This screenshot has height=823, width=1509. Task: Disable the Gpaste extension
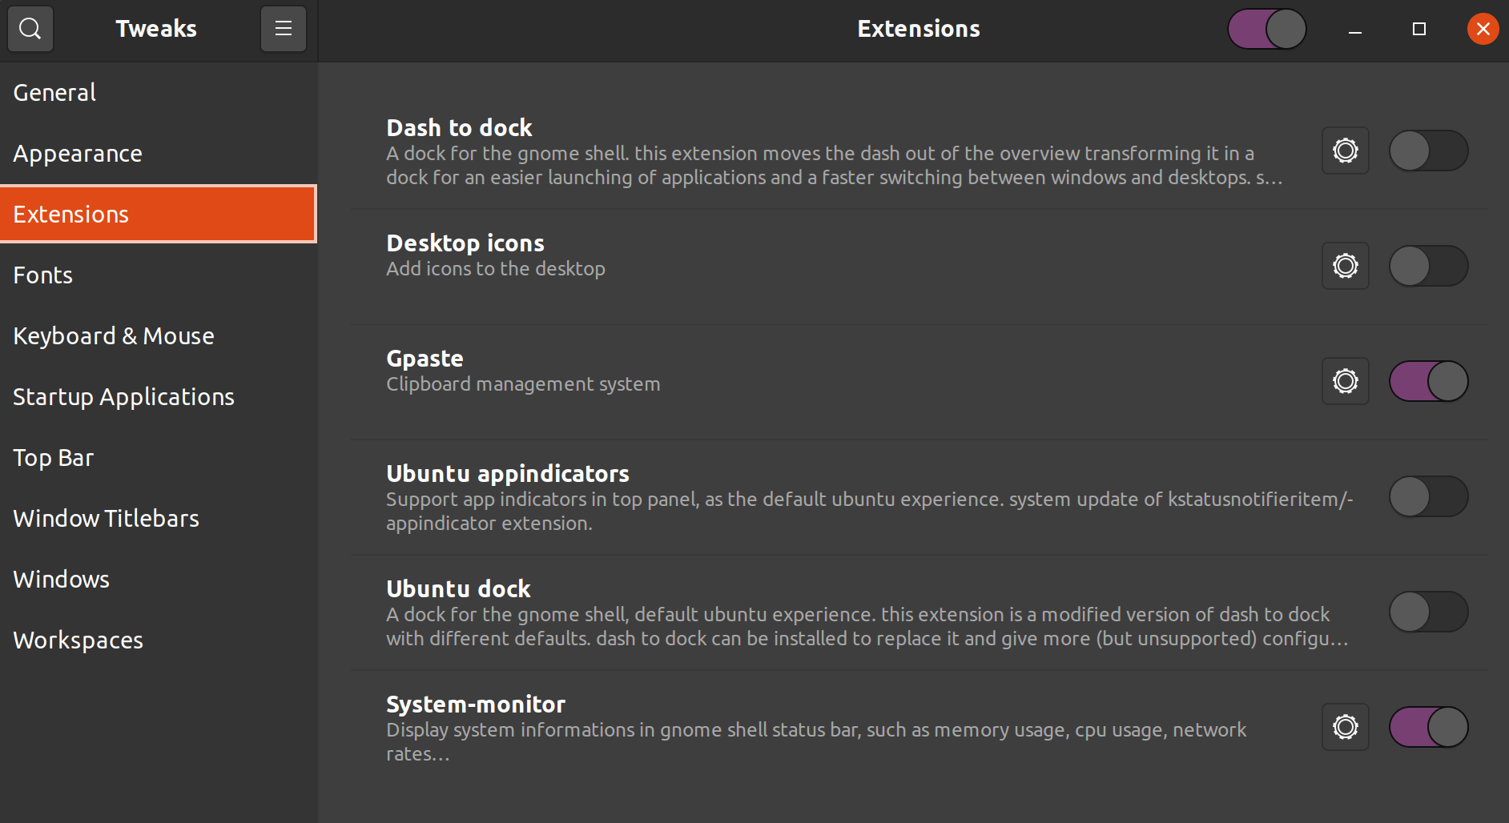1429,381
